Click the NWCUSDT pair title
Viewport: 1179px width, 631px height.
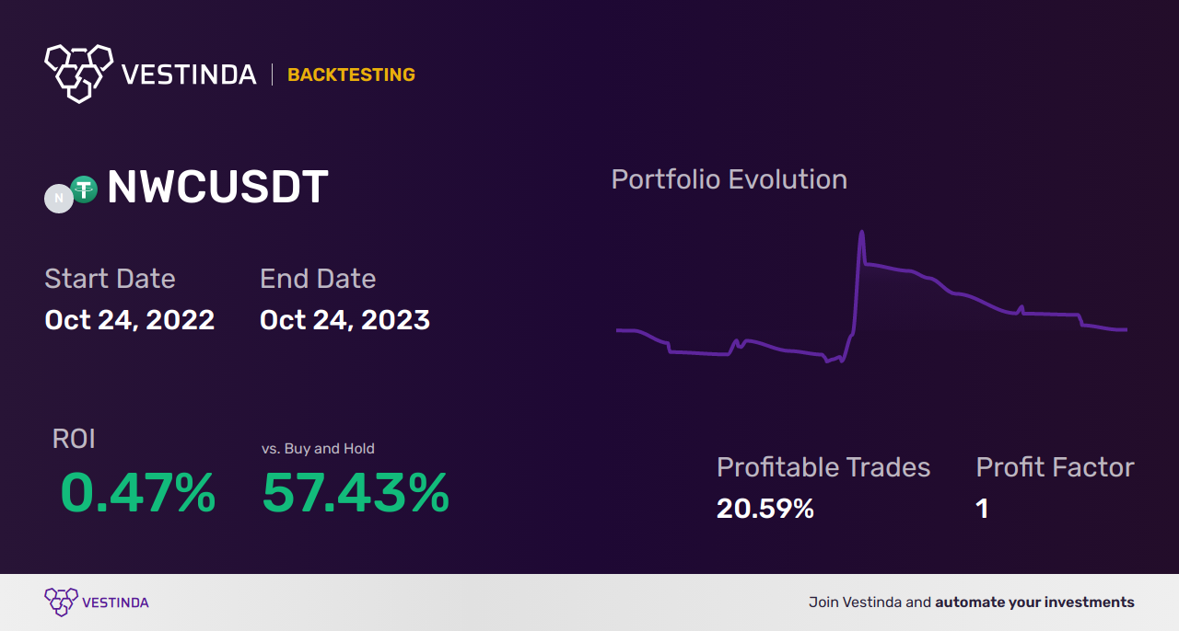tap(217, 188)
